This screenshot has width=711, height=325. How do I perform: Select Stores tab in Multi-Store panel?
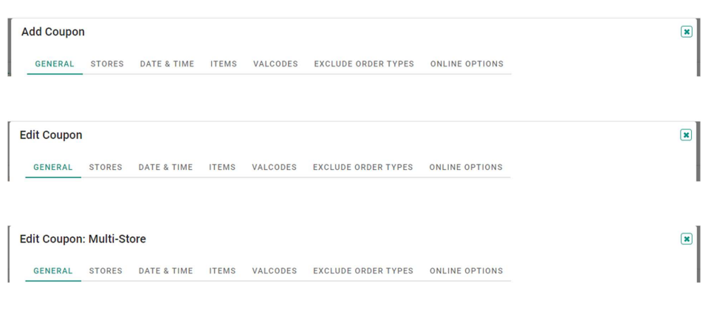(x=106, y=271)
